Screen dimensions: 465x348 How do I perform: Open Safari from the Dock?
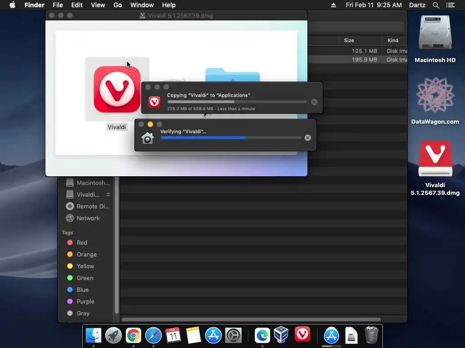pos(153,336)
